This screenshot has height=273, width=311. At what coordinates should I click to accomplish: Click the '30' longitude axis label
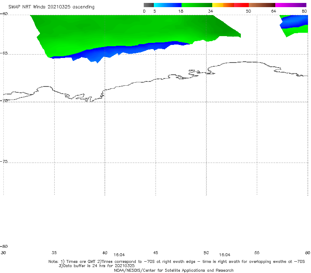point(3,253)
